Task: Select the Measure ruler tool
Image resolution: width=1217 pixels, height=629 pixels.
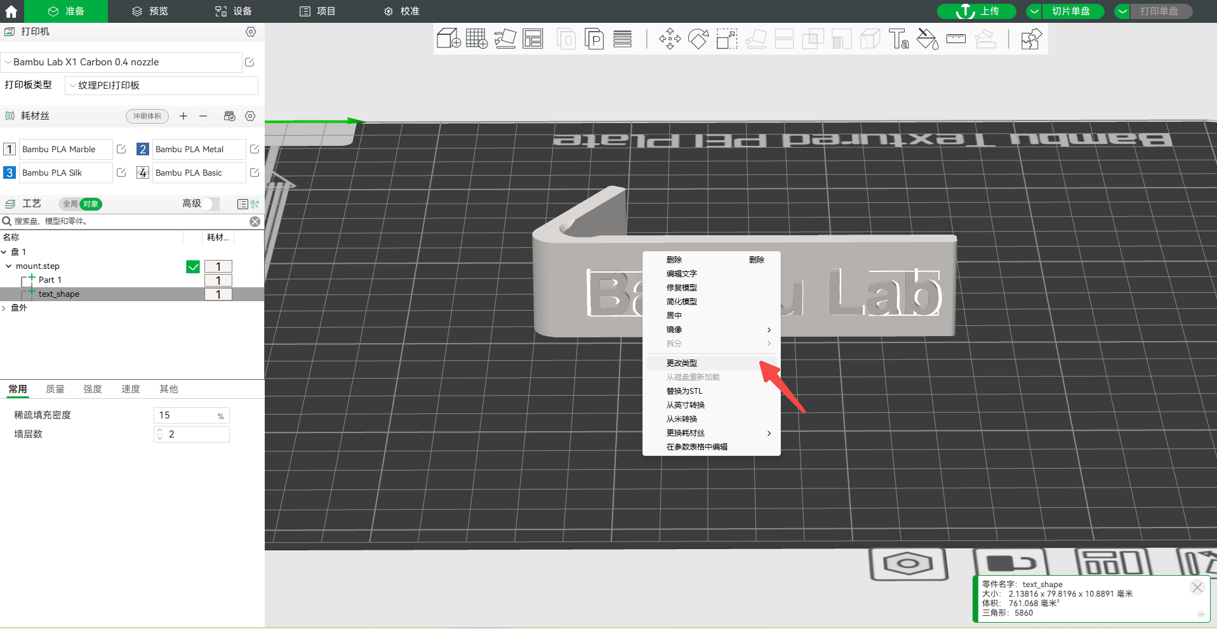Action: point(955,39)
